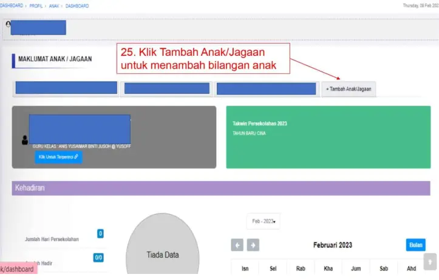Open the Klik Untuk Terperinci button

pyautogui.click(x=58, y=157)
